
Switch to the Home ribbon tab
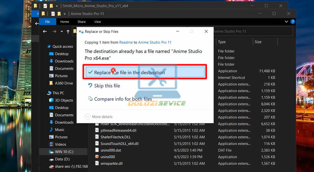pos(65,22)
